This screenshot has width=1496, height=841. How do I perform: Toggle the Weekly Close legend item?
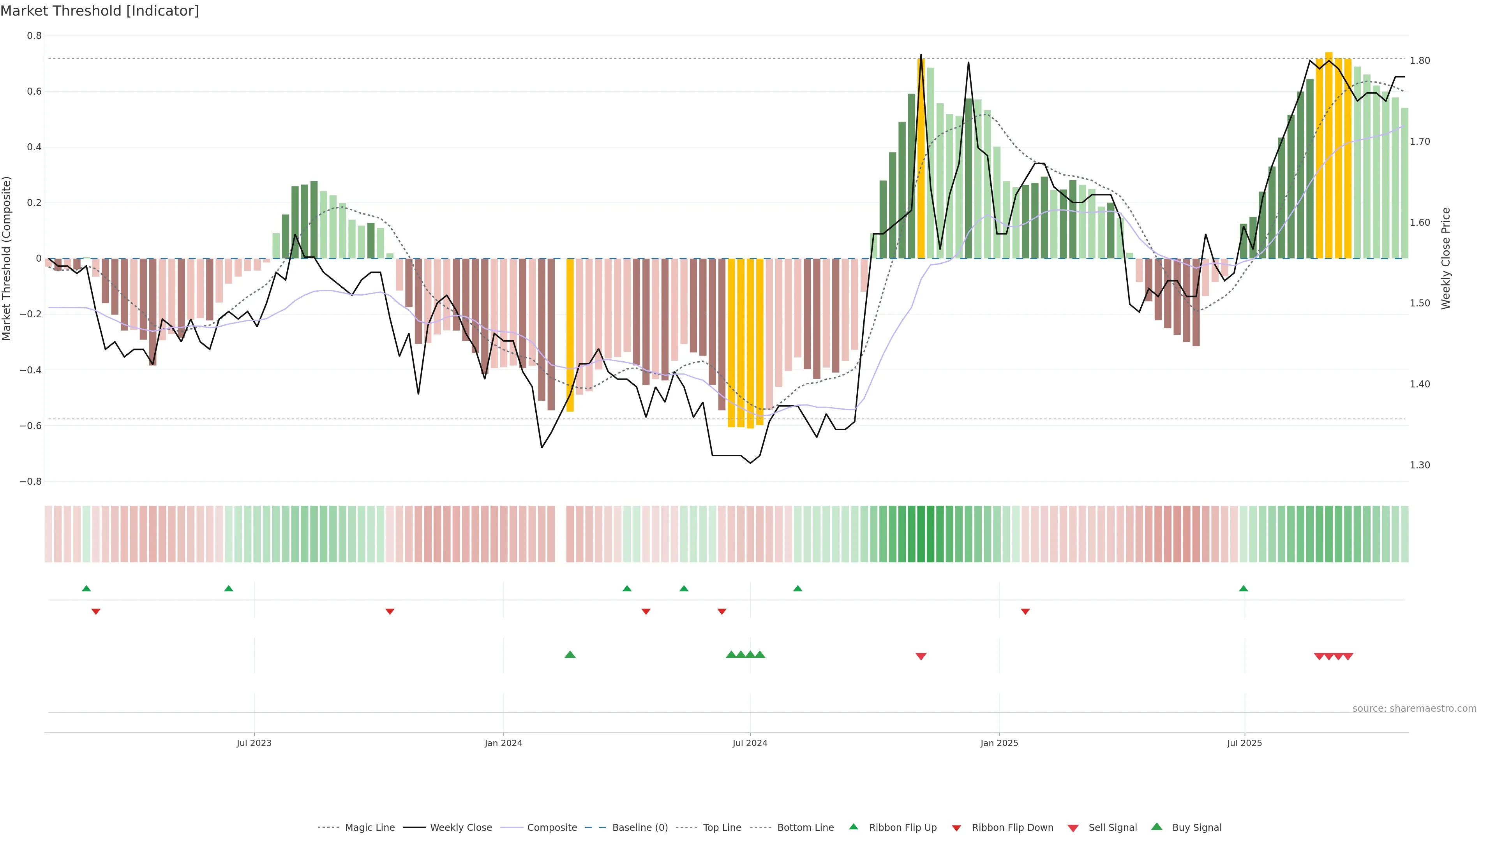[x=460, y=828]
